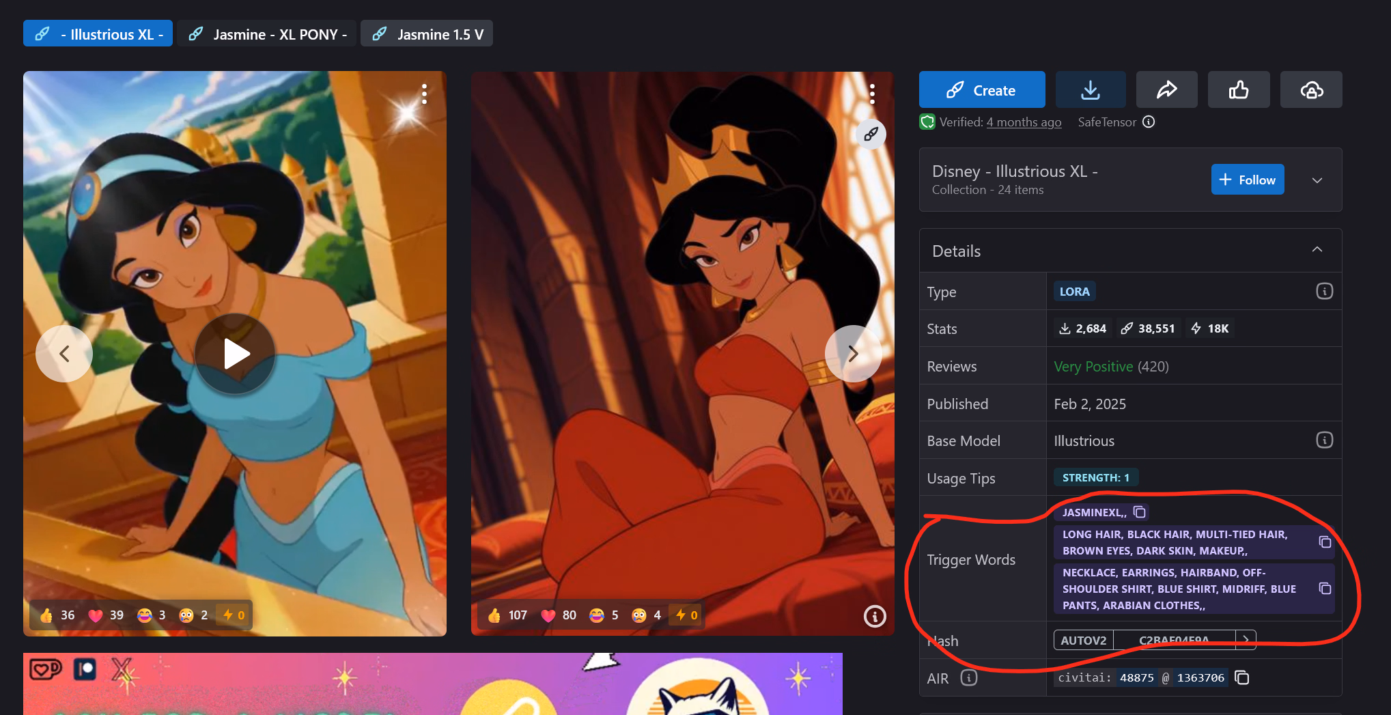Click the cloud upload icon button
Viewport: 1391px width, 715px height.
[1311, 89]
